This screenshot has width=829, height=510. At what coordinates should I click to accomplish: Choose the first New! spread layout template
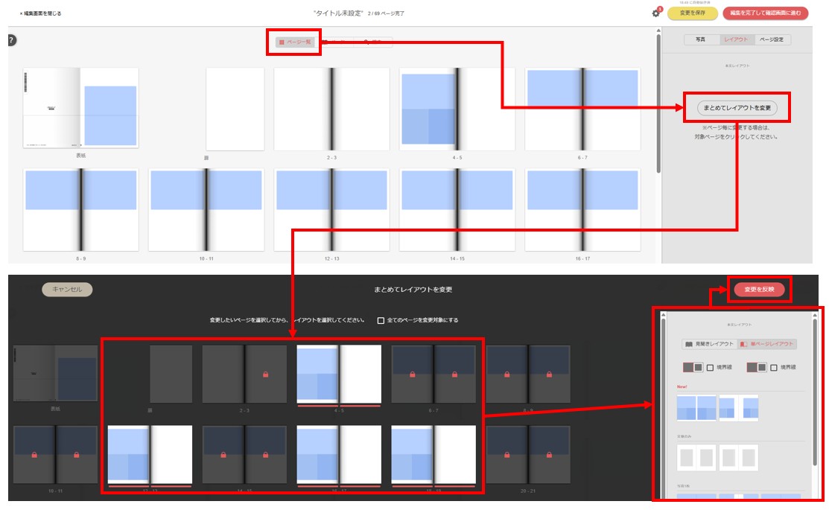696,408
